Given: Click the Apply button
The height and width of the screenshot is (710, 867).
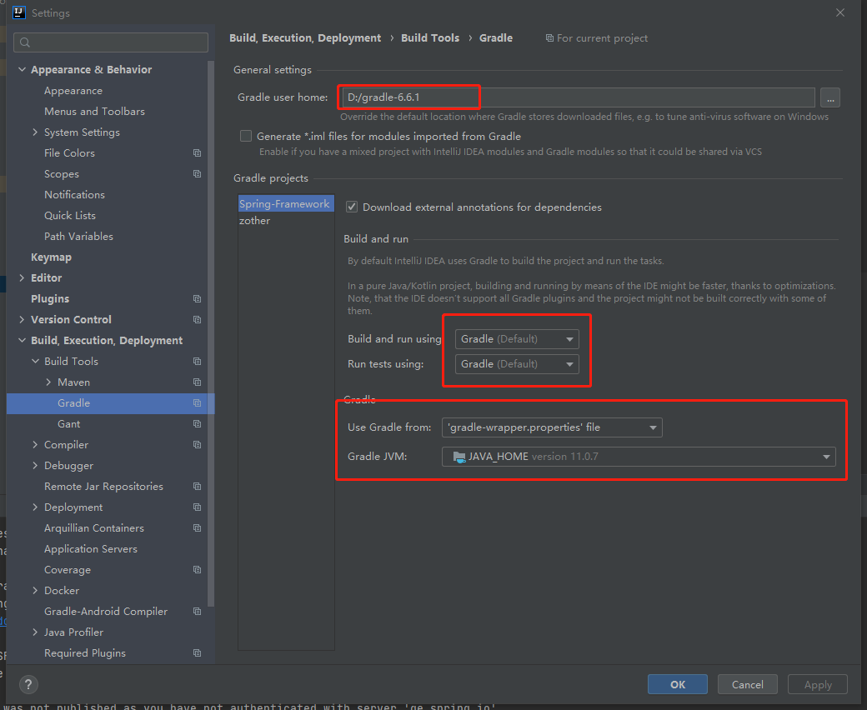Looking at the screenshot, I should pos(818,685).
